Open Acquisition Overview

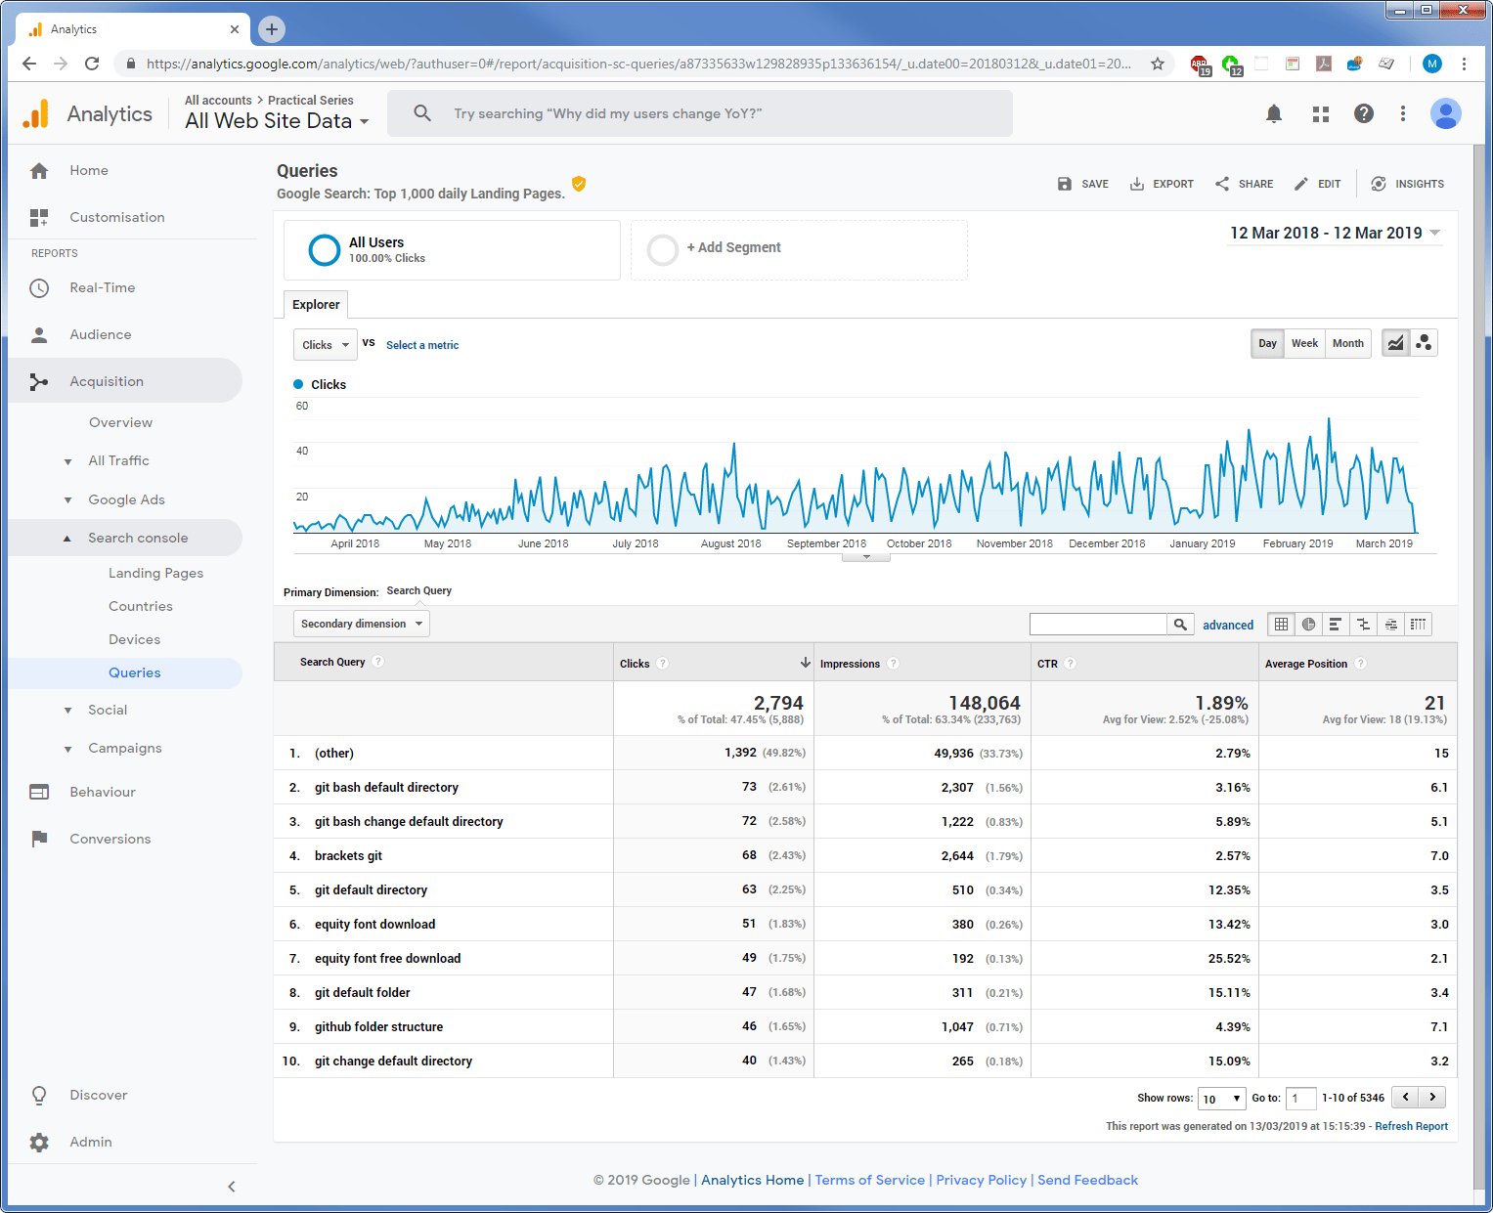[120, 422]
